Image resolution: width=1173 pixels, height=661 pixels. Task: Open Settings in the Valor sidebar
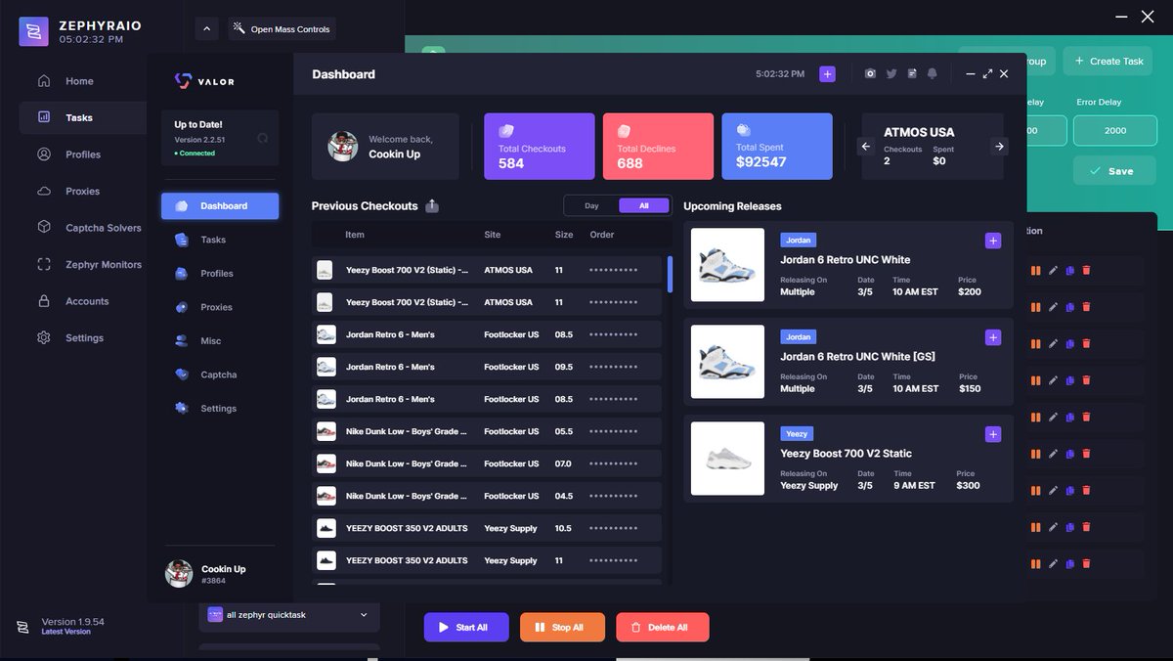coord(205,409)
